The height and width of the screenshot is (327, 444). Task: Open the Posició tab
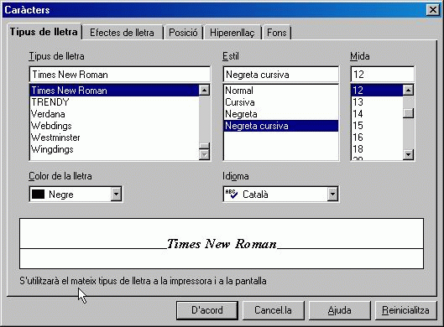coord(183,33)
